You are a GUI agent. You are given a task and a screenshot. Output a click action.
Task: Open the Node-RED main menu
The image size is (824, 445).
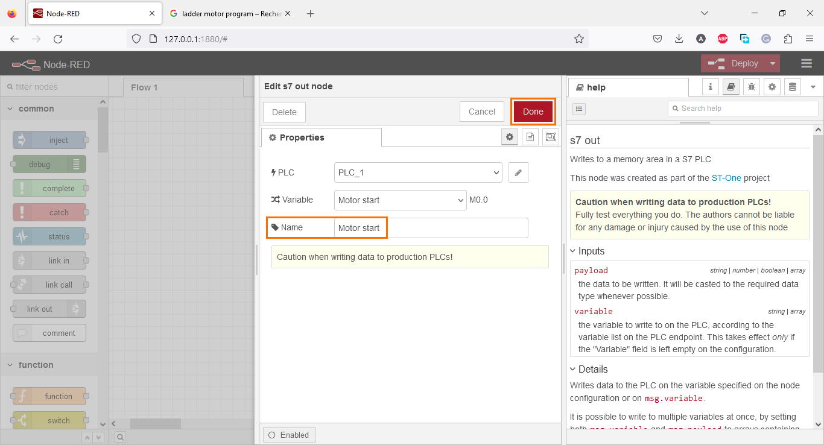[806, 63]
